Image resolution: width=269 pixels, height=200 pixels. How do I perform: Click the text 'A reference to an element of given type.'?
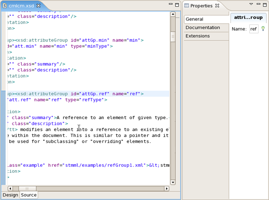click(112, 118)
